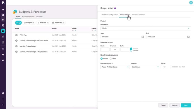Sort by the Name column header
Viewport: 194px width, 109px height.
click(17, 29)
